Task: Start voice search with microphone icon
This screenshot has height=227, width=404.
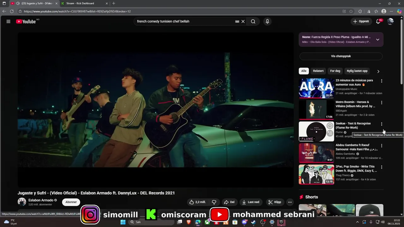Action: [x=267, y=21]
